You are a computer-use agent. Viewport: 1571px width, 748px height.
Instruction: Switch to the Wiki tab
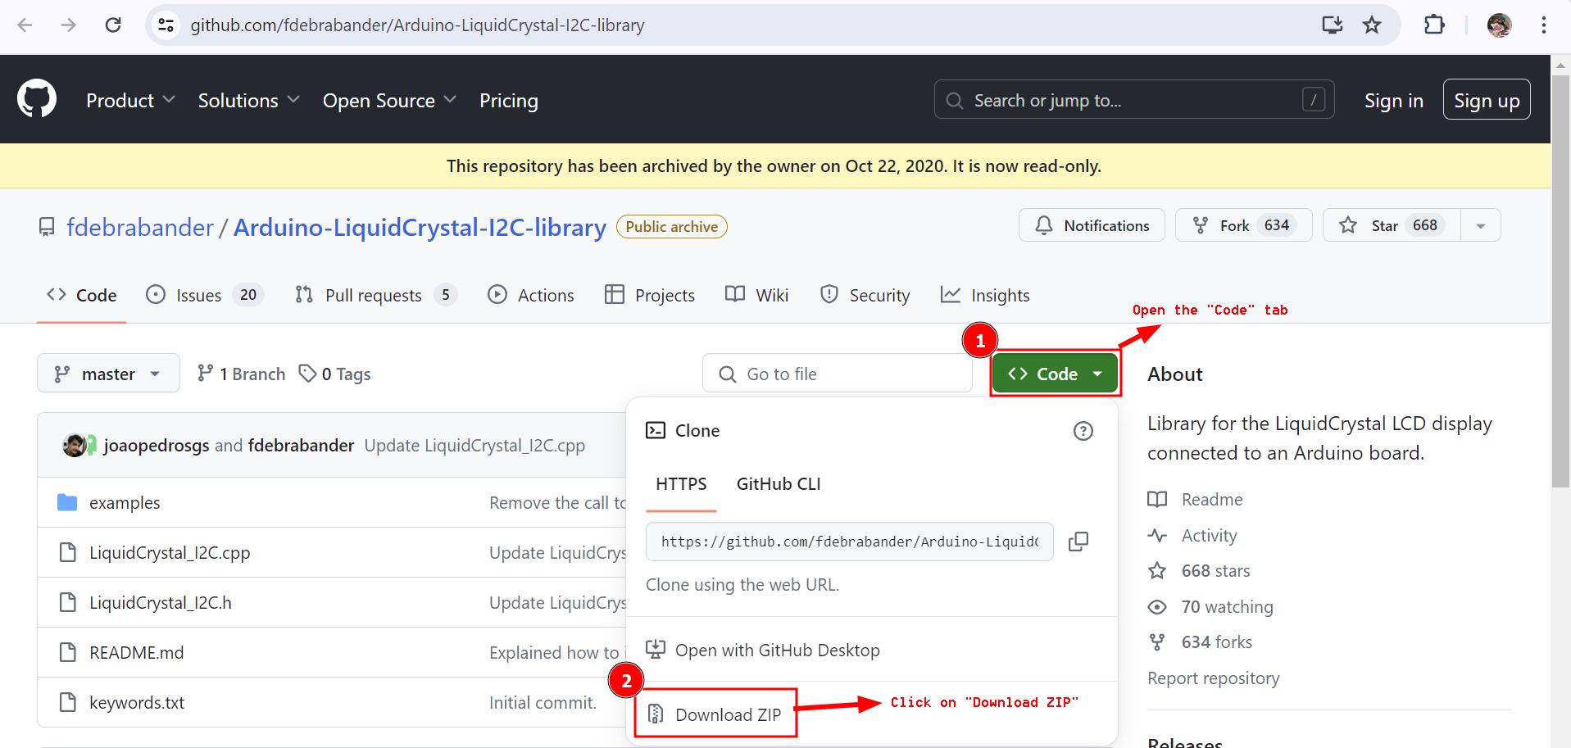[x=756, y=295]
